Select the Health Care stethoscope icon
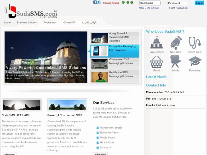 pyautogui.click(x=195, y=43)
